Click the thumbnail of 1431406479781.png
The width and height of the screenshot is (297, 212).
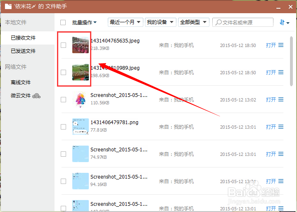[81, 127]
